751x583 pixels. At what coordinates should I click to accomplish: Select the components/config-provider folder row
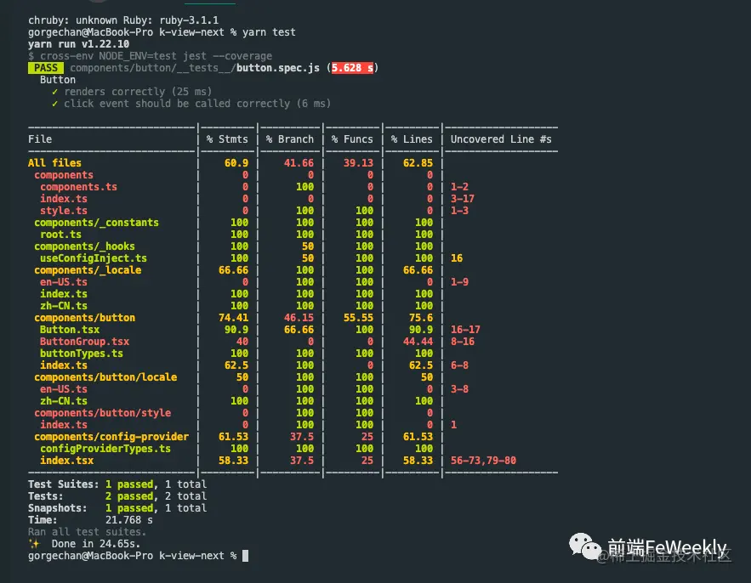[x=111, y=437]
